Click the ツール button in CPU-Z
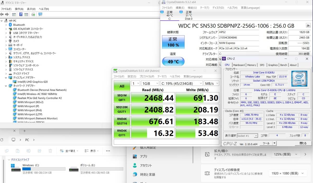Image resolution: width=313 pixels, height=183 pixels. 266,143
